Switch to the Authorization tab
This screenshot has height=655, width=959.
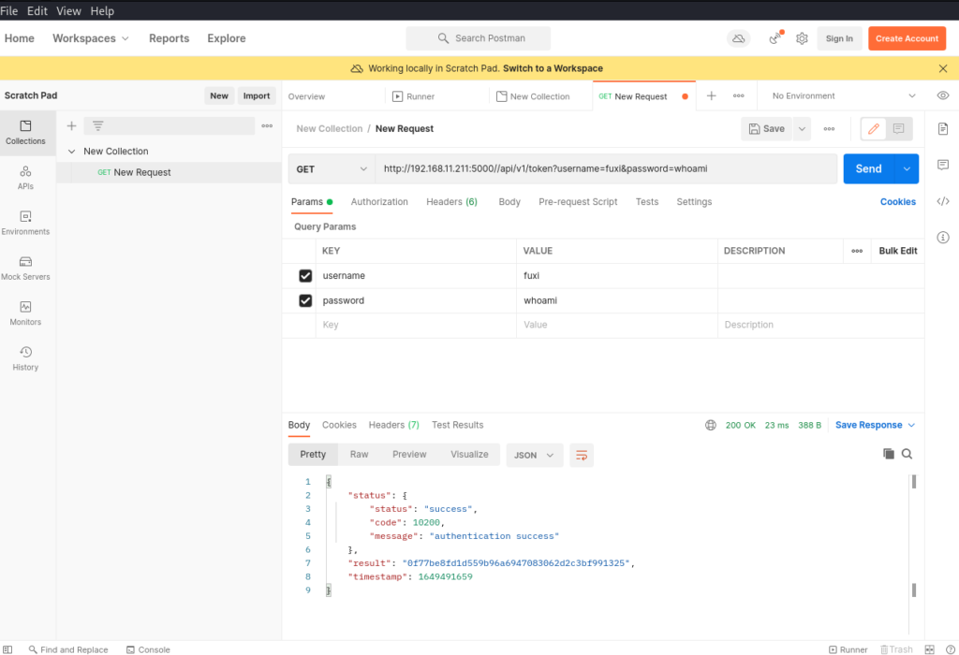click(x=379, y=201)
